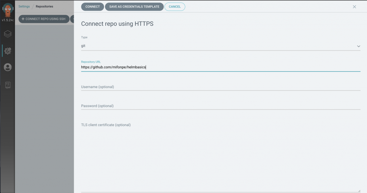Click the plus icon on CONNECT REPO USING SSH
This screenshot has height=193, width=367.
pos(23,19)
